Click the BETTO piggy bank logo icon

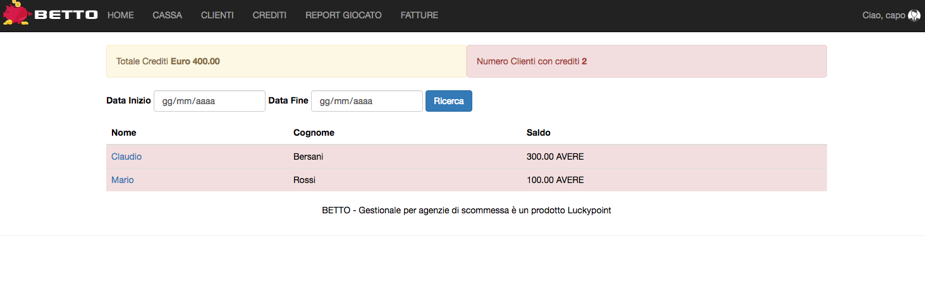(17, 14)
